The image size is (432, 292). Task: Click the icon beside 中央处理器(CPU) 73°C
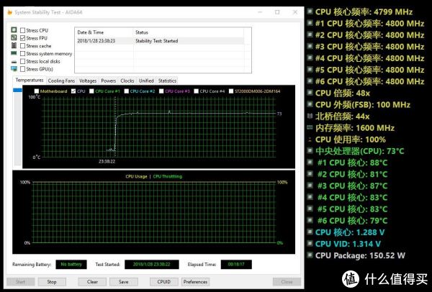click(x=310, y=150)
